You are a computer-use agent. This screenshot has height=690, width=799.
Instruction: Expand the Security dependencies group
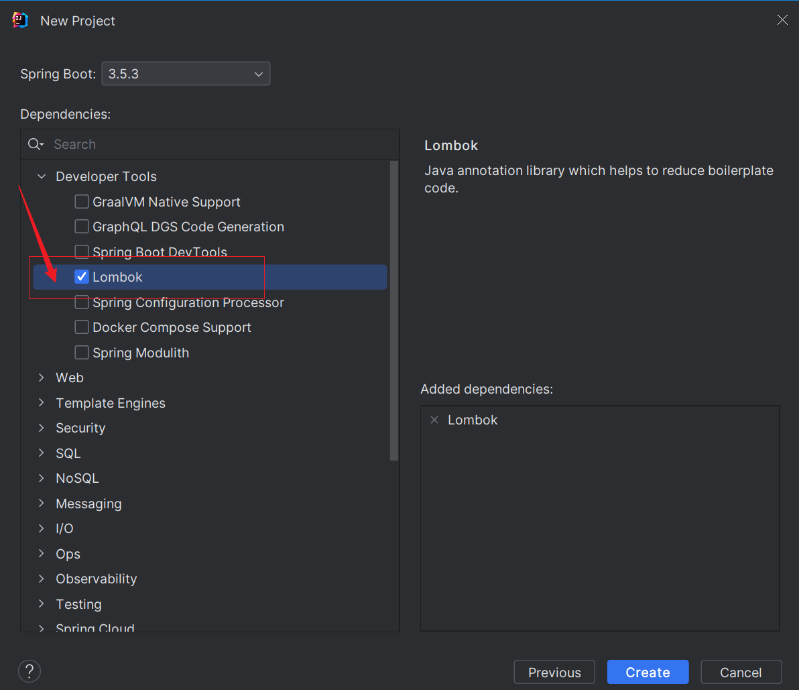click(41, 427)
